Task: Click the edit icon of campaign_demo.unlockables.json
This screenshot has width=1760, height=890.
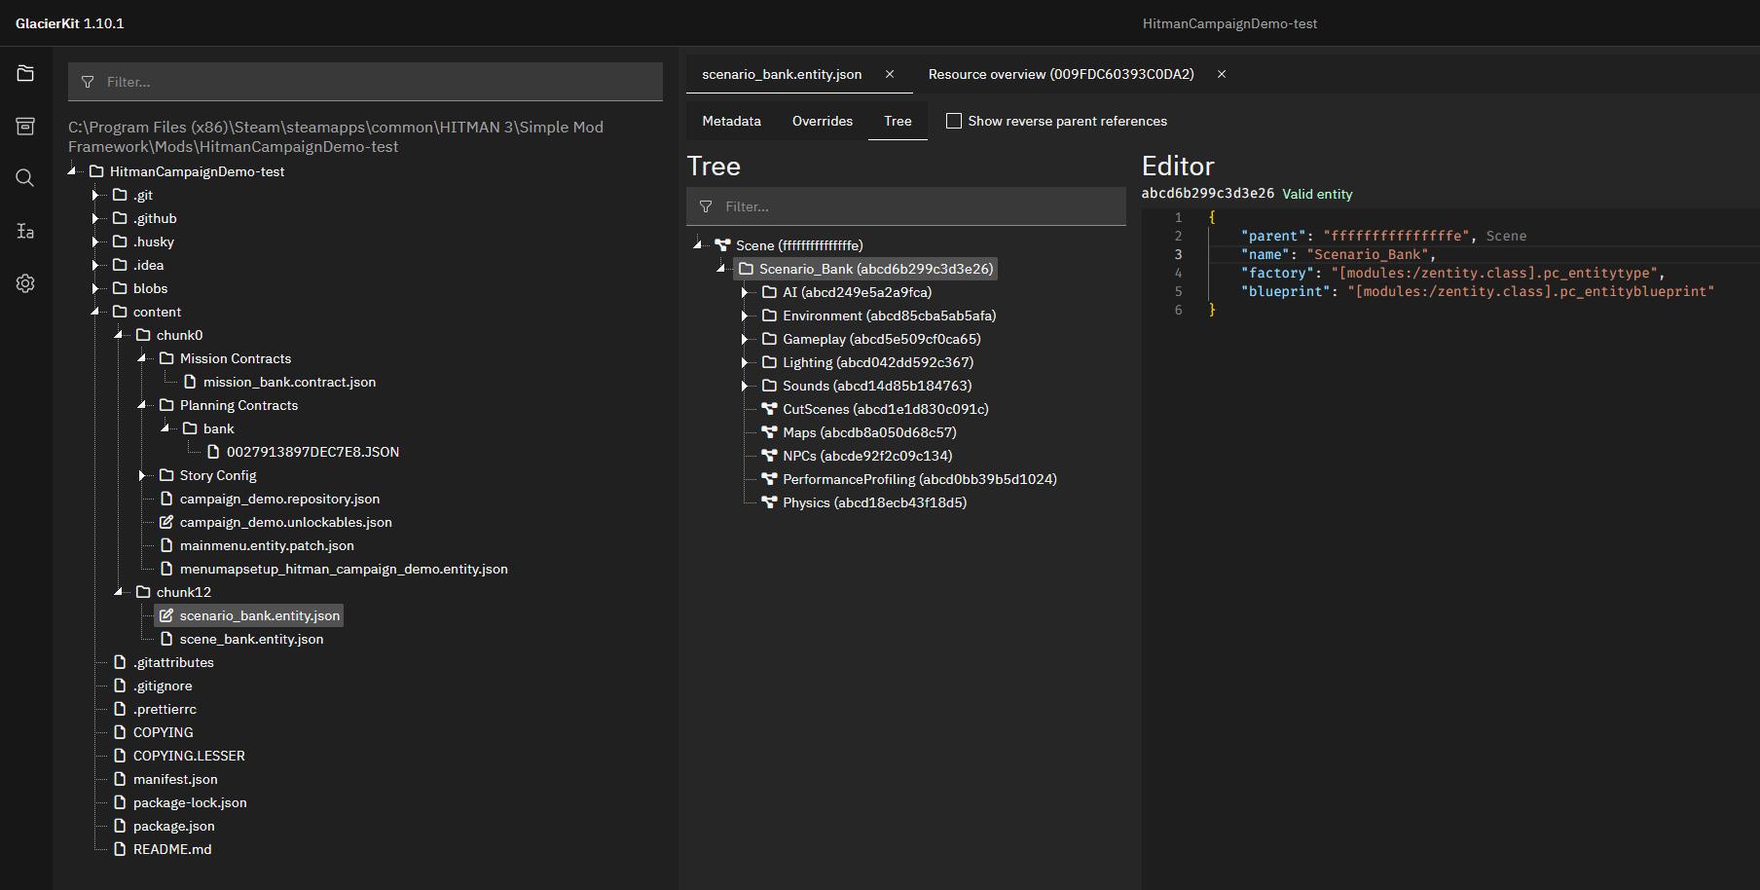Action: click(x=166, y=522)
